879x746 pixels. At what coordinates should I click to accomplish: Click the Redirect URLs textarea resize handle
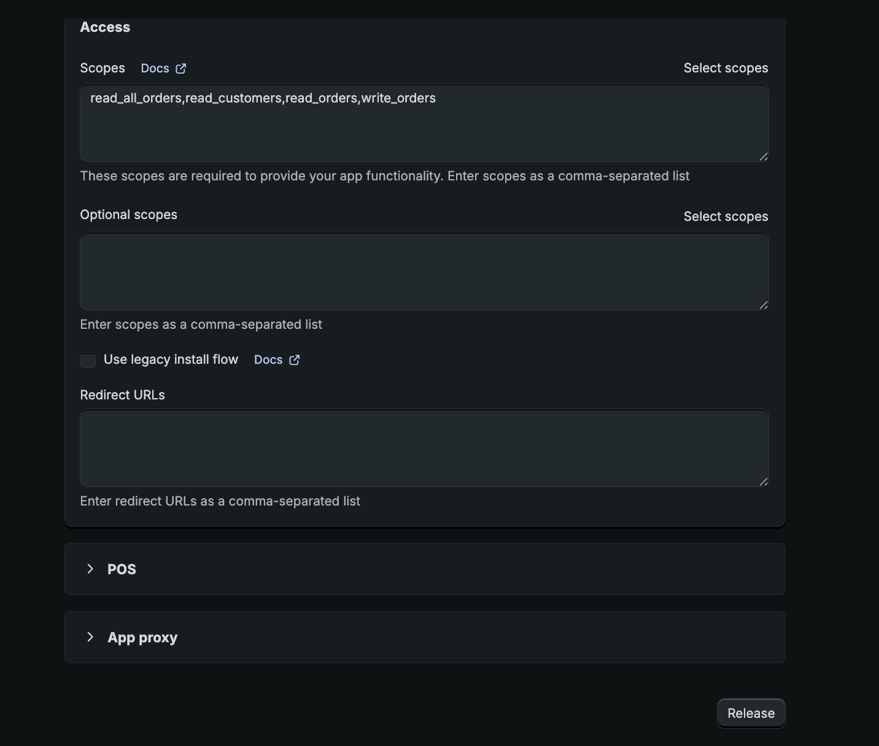coord(763,482)
